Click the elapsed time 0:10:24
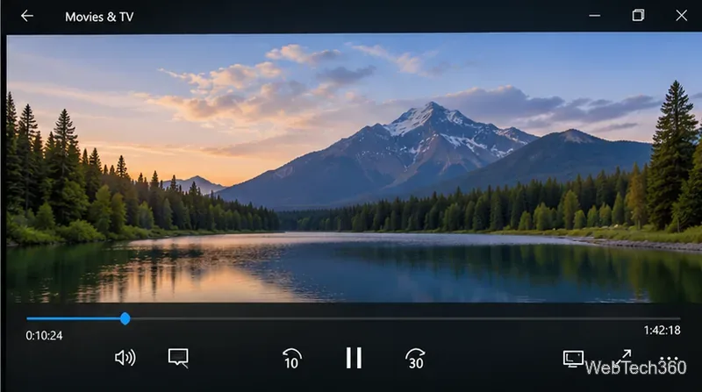The height and width of the screenshot is (392, 702). 44,336
